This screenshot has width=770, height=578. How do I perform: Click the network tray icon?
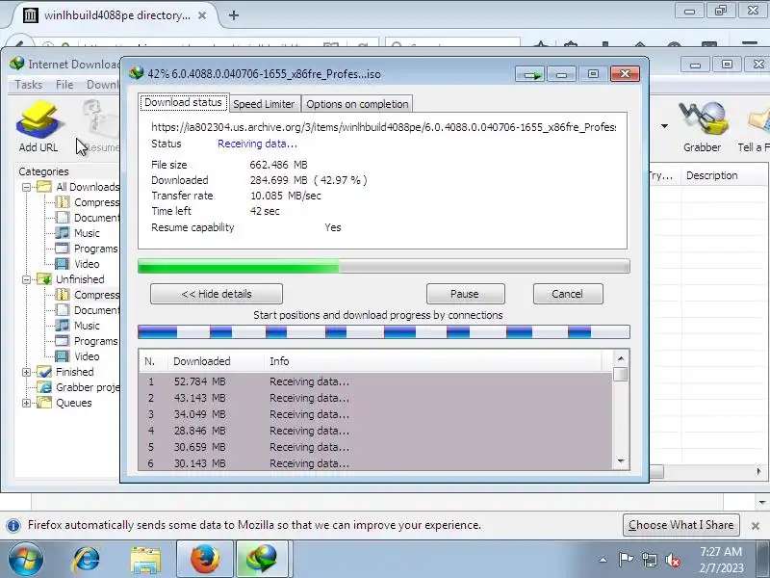[650, 560]
